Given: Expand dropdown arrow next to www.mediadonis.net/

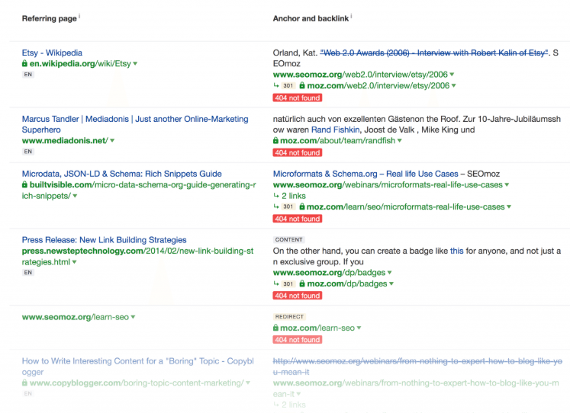Looking at the screenshot, I should [112, 140].
